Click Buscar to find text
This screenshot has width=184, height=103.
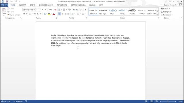pyautogui.click(x=164, y=9)
